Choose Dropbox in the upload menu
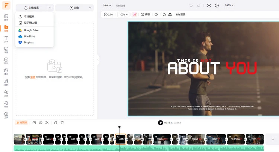Screen dimensions: 279x152 click(29, 43)
